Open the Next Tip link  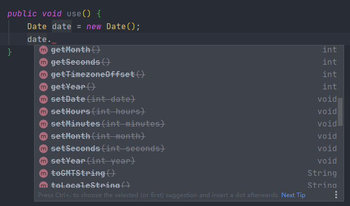pos(293,195)
